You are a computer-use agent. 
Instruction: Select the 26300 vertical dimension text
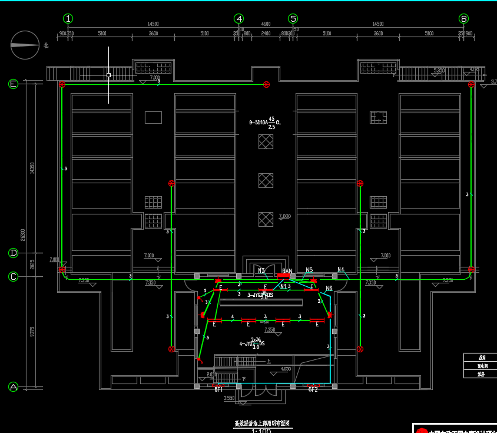coord(23,235)
